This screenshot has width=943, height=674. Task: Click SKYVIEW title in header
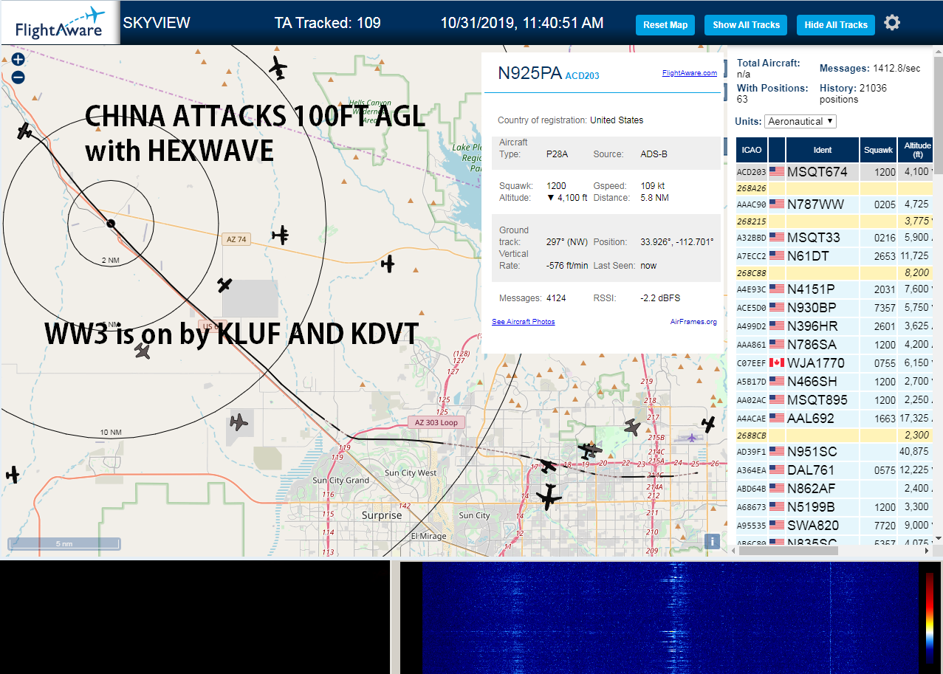(157, 23)
